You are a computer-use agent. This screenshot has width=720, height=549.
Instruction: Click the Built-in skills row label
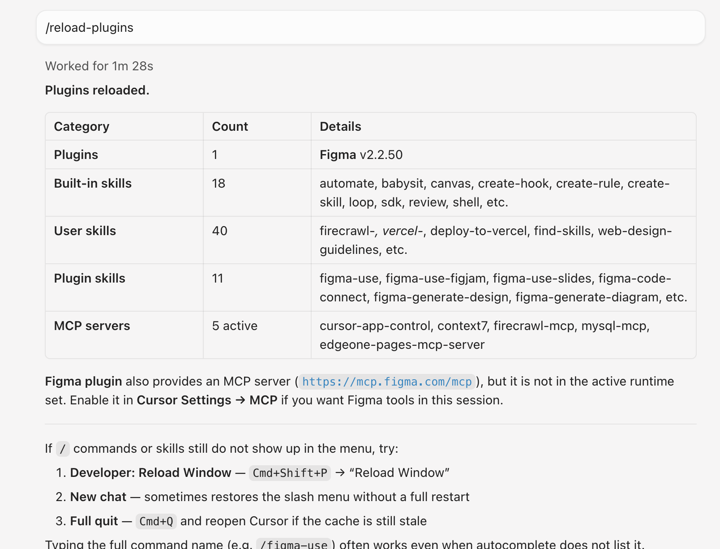[93, 183]
